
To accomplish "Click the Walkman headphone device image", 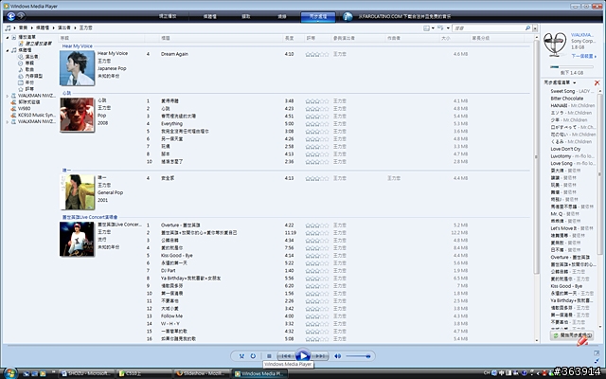I will click(x=555, y=45).
